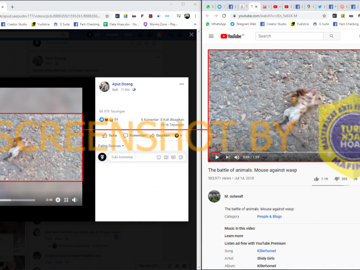The height and width of the screenshot is (270, 360).
Task: Open Chrome's three-dot menu in the left window
Action: 195,16
